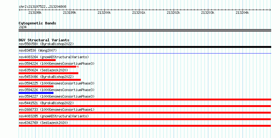
Task: Click the esv3594227 (1000GenomesConsortiumPhase3) label
Action: [57, 96]
